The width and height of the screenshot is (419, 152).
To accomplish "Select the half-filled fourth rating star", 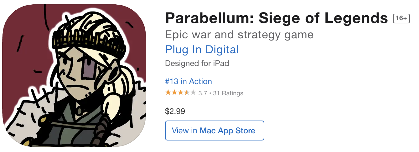I will tap(187, 93).
